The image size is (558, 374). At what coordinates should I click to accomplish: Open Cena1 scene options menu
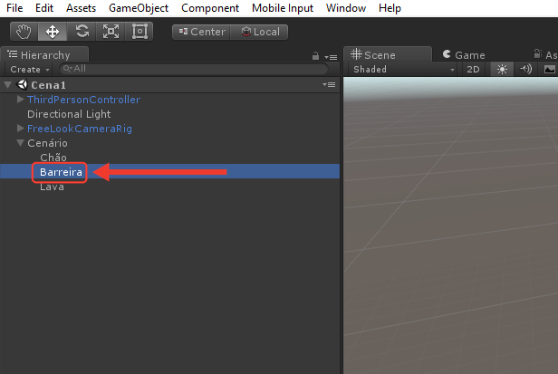[329, 85]
